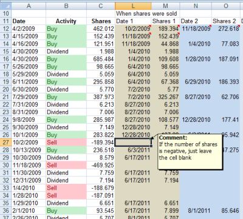Viewport: 243px width, 219px height.
Task: Select highlighted column L header
Action: coord(133,6)
